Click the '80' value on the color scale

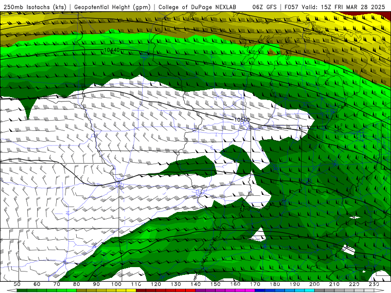(x=77, y=284)
